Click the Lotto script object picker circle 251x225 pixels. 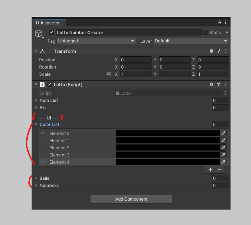tap(226, 93)
